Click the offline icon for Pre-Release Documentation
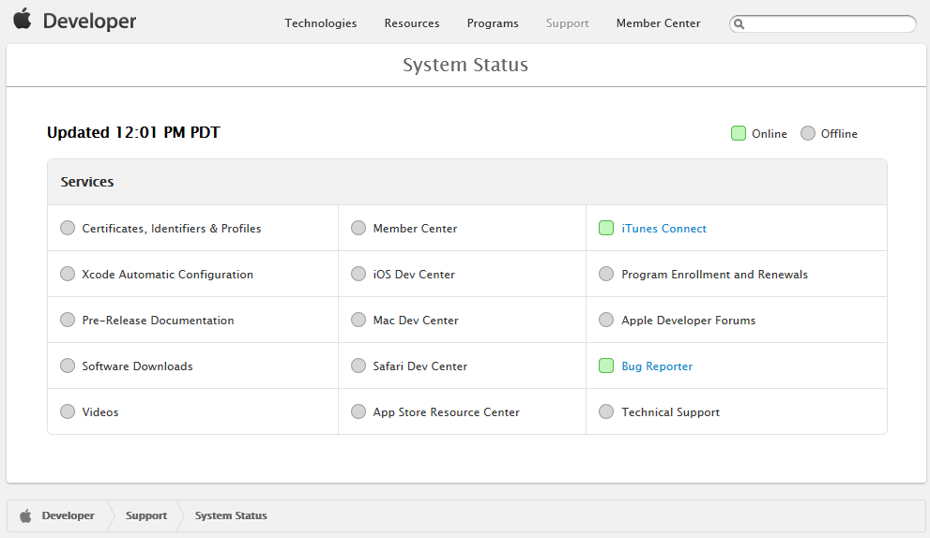 [x=68, y=320]
